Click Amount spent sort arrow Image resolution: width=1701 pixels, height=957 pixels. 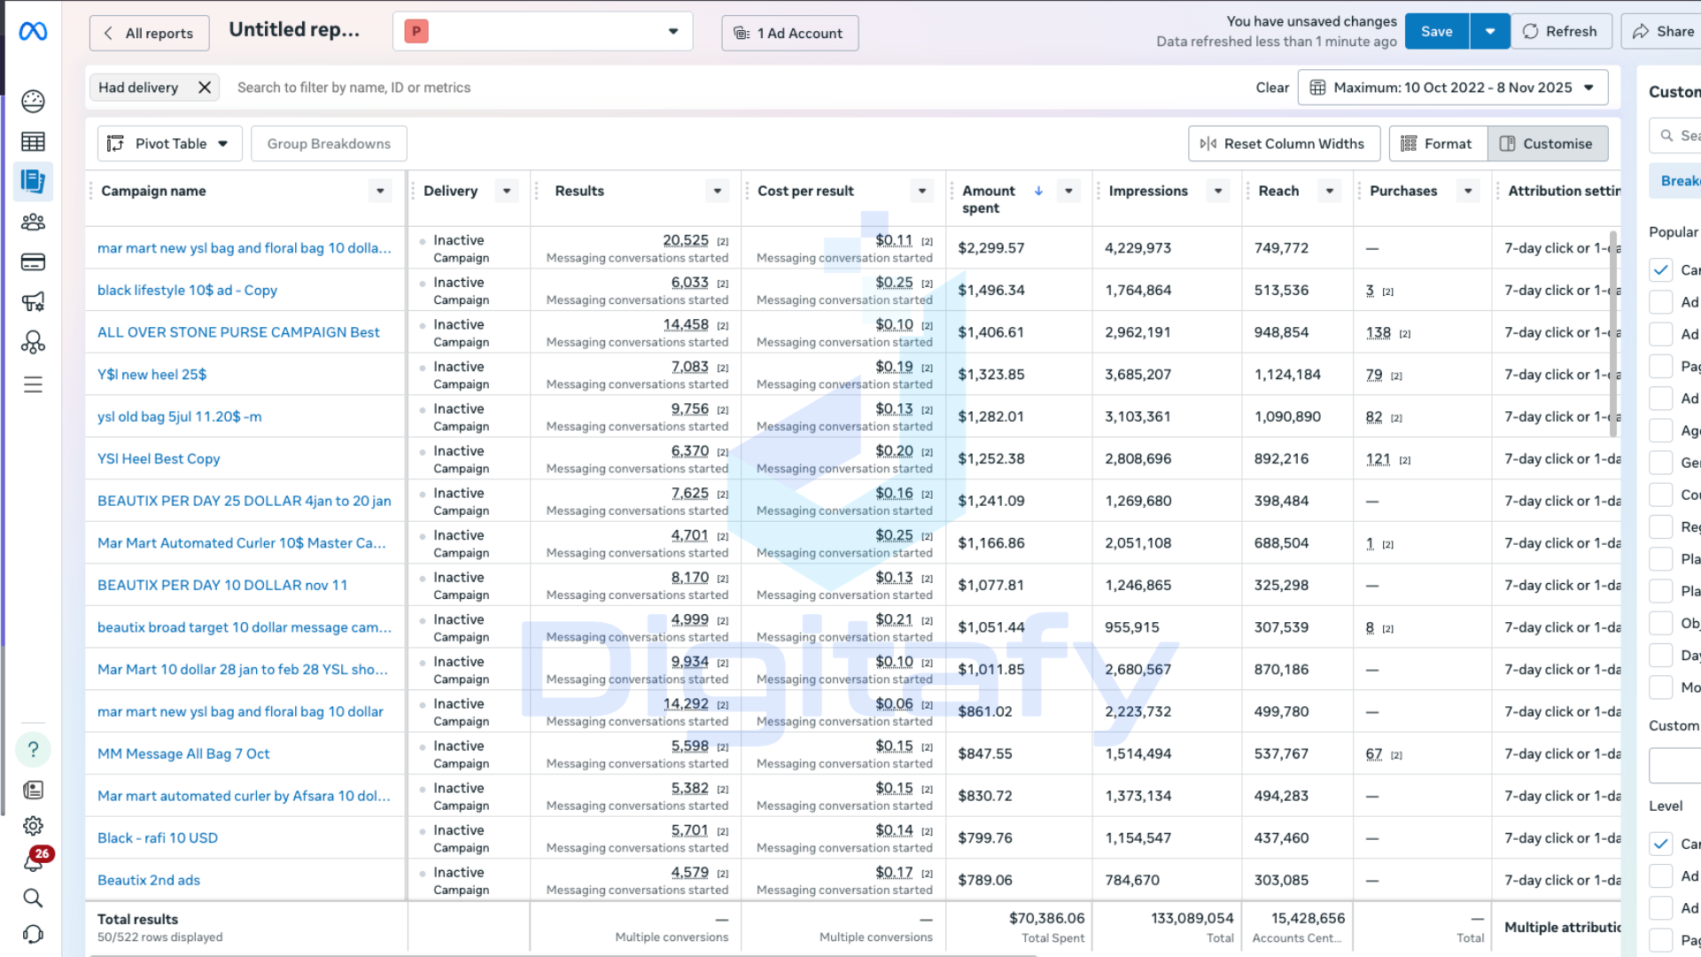click(1038, 191)
